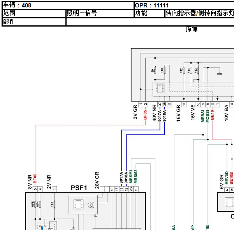Click the chip symbol in the 6V GR module
Image resolution: width=234 pixels, height=230 pixels.
(x=229, y=202)
